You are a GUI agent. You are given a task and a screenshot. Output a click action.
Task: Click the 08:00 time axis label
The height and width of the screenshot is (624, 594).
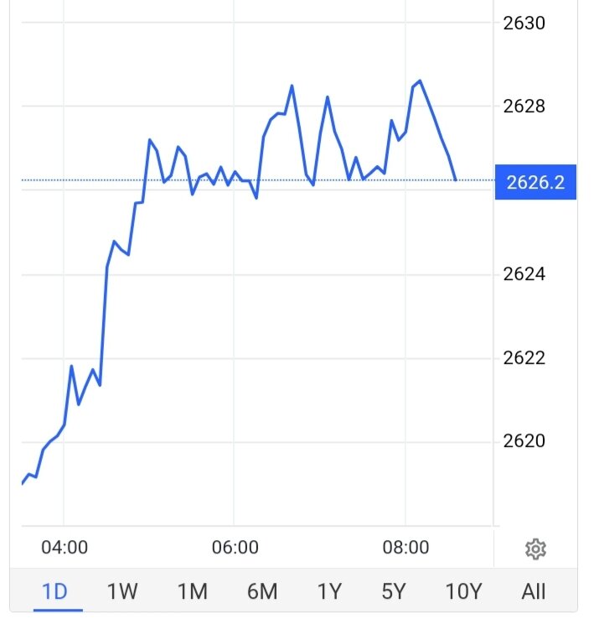[405, 548]
